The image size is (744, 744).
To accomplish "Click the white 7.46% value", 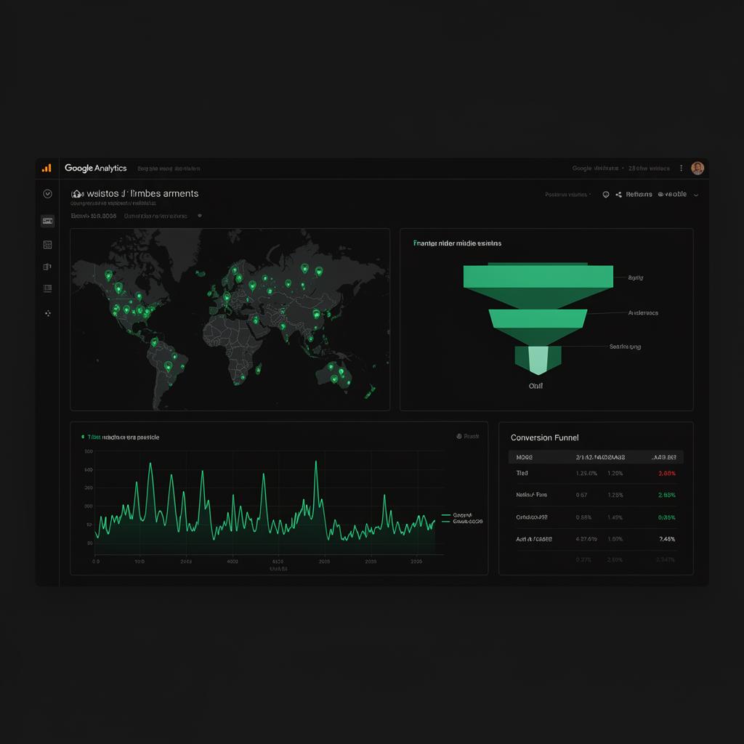I will click(667, 539).
